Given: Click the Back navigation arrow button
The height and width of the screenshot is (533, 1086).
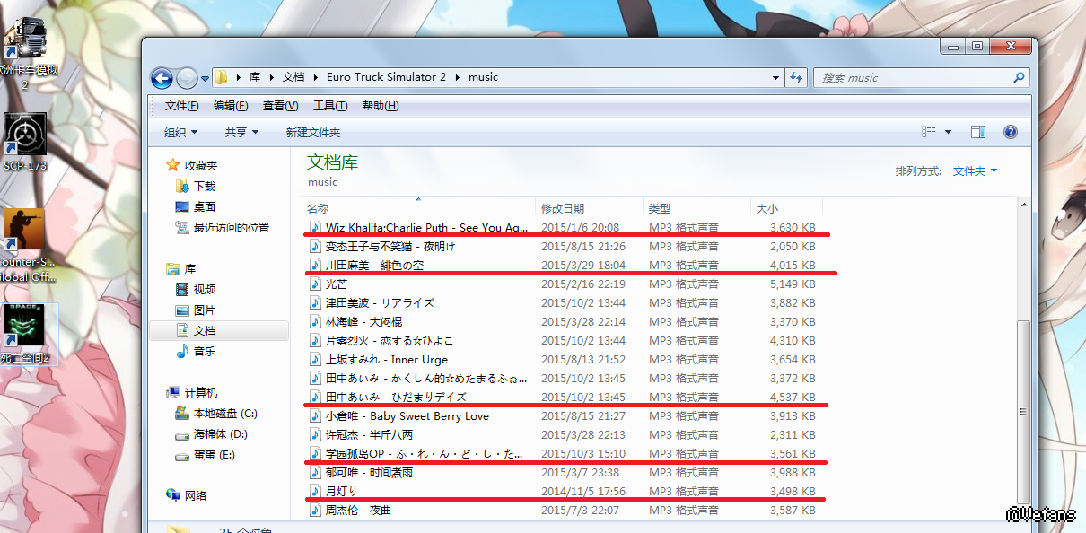Looking at the screenshot, I should [x=162, y=78].
